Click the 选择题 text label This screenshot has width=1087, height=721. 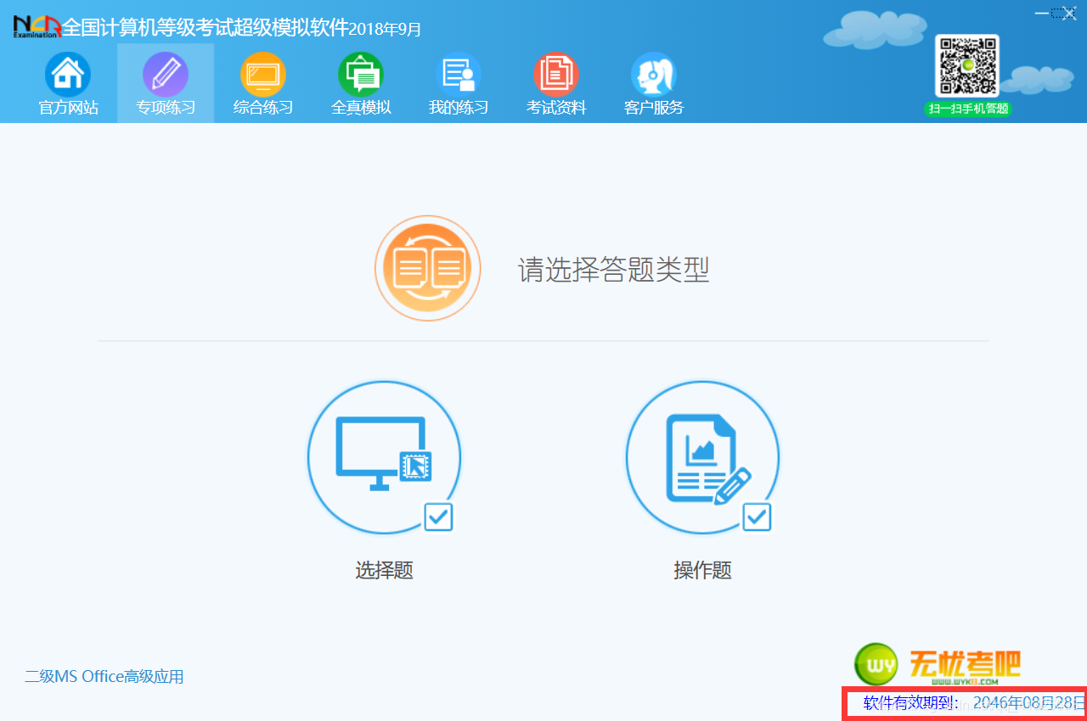pyautogui.click(x=384, y=570)
